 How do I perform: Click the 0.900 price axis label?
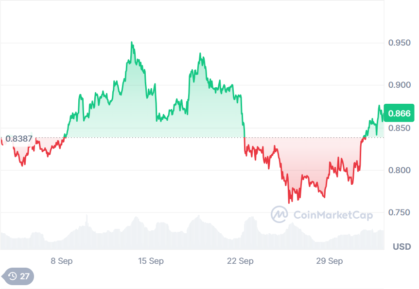[x=400, y=85]
